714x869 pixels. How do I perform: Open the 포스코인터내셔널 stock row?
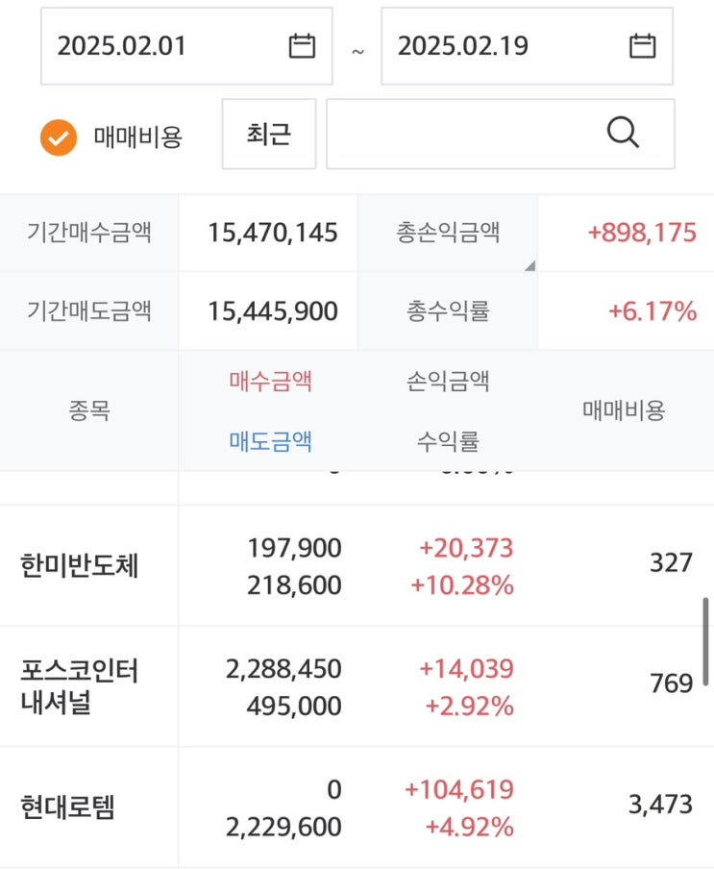[80, 685]
